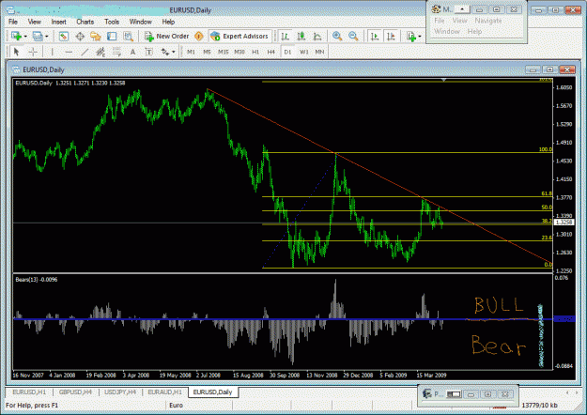587x415 pixels.
Task: Open Navigate menu in small M.. window
Action: [x=488, y=21]
